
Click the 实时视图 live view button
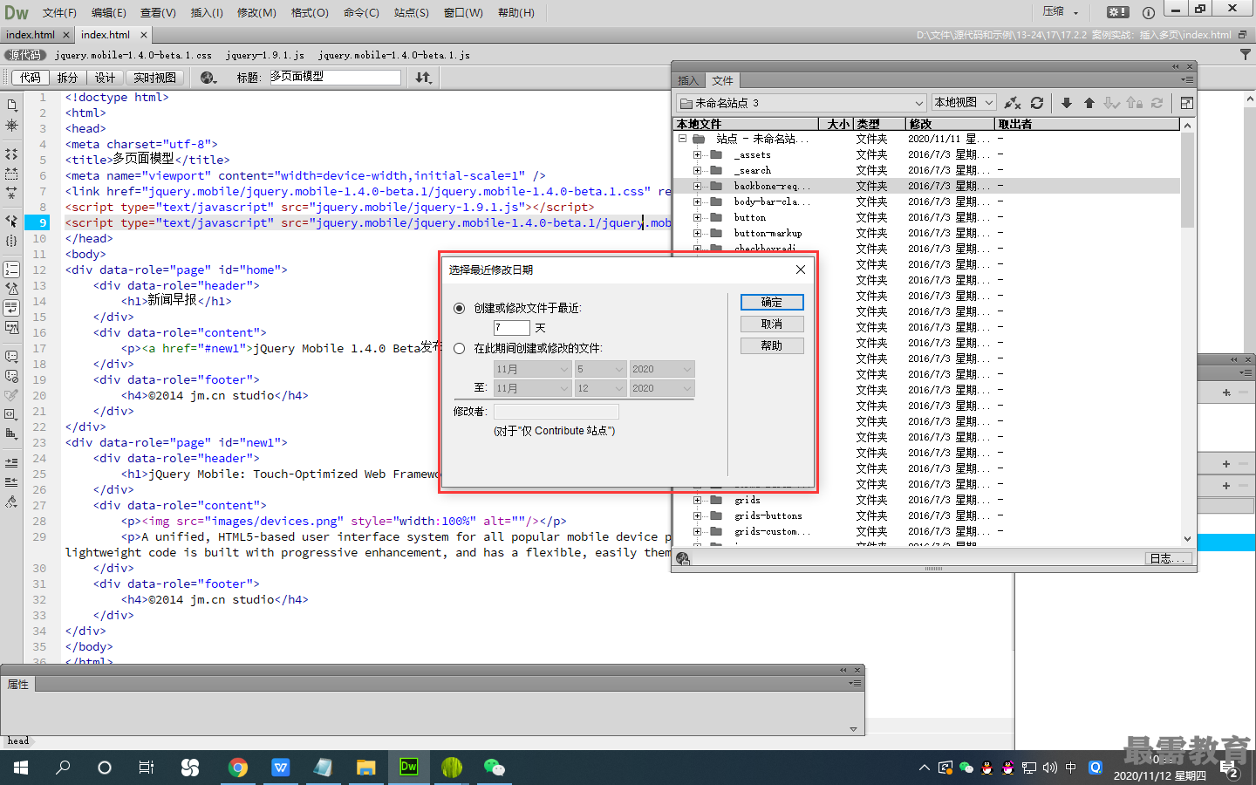[x=155, y=78]
